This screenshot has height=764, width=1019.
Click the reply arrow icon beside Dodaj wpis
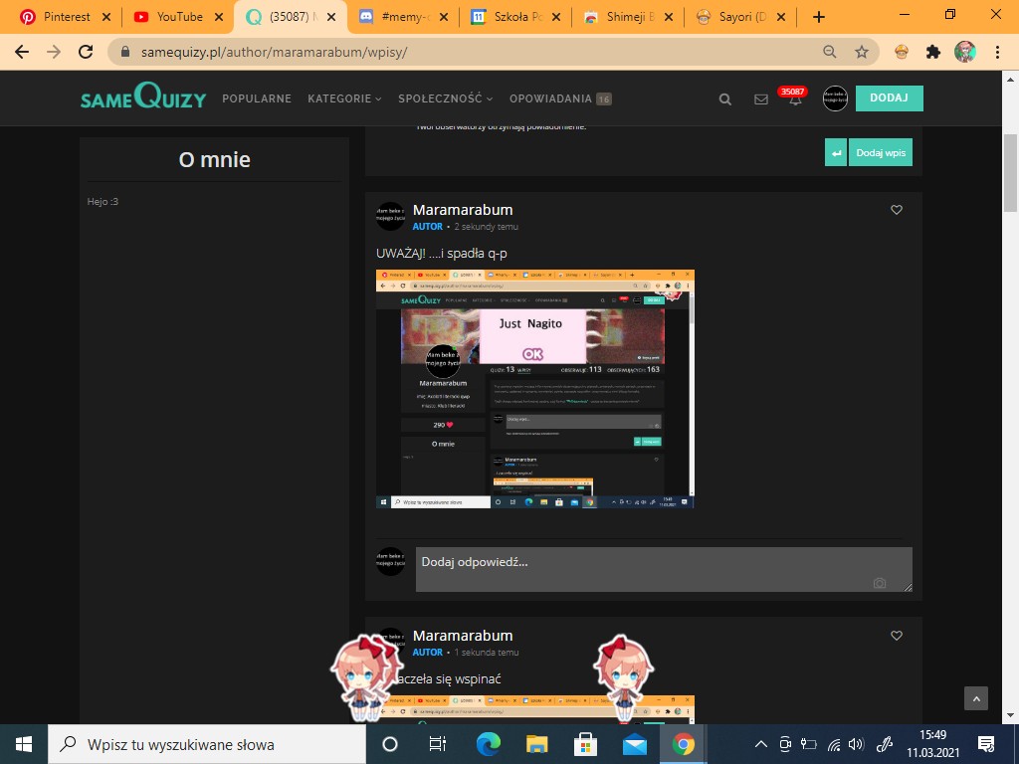pyautogui.click(x=836, y=152)
